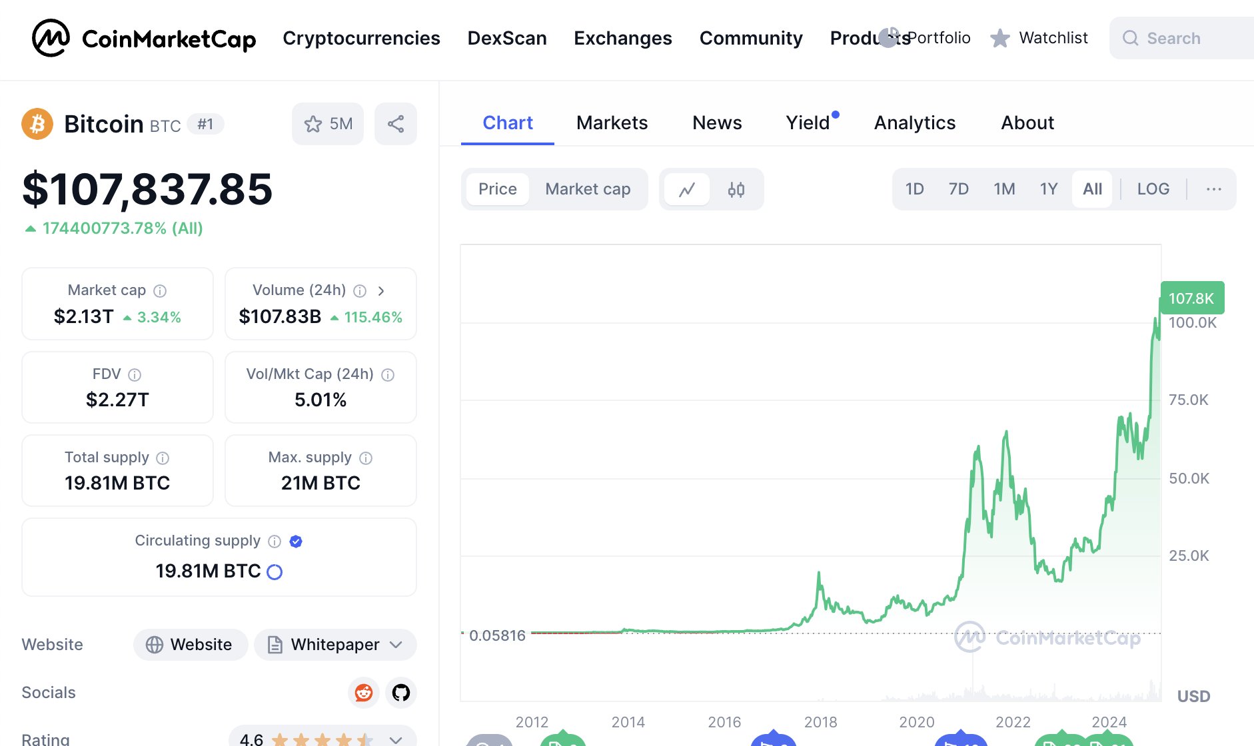Select the 1Y time range

pyautogui.click(x=1049, y=189)
